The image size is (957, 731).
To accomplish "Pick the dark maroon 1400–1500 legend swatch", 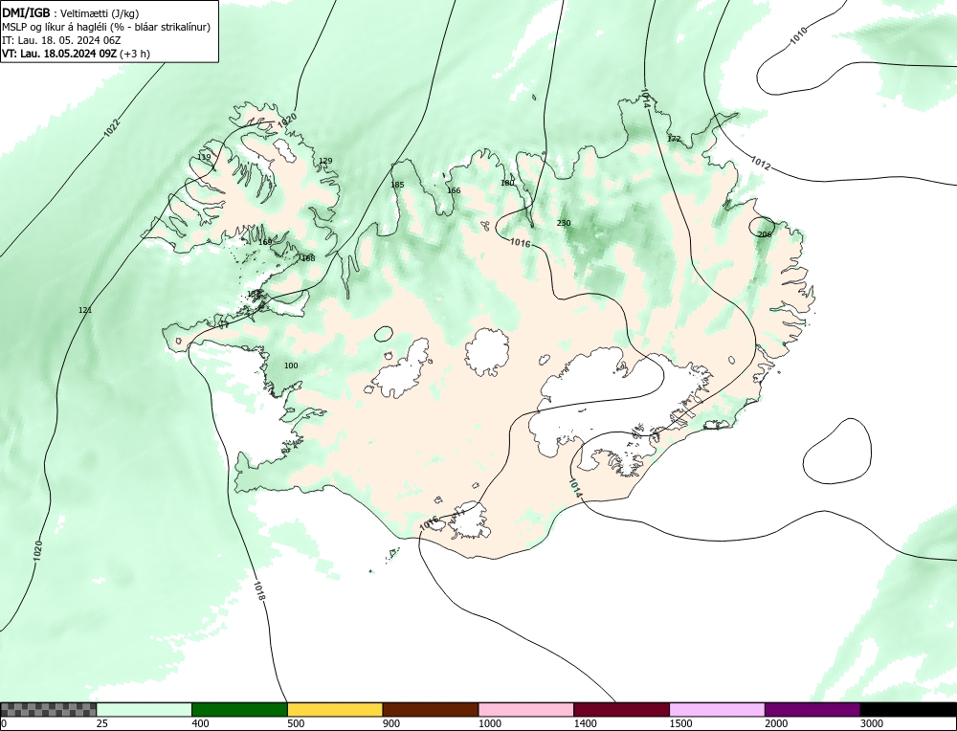I will tap(621, 709).
